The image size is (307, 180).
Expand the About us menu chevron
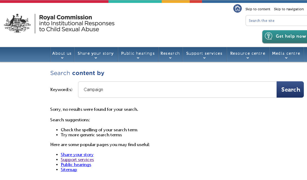click(62, 58)
